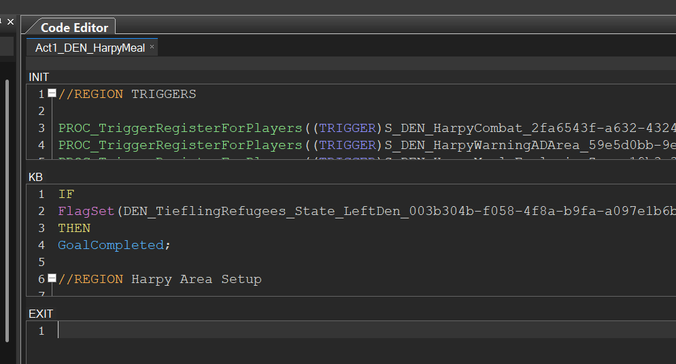Click the EXIT section label

(x=41, y=314)
